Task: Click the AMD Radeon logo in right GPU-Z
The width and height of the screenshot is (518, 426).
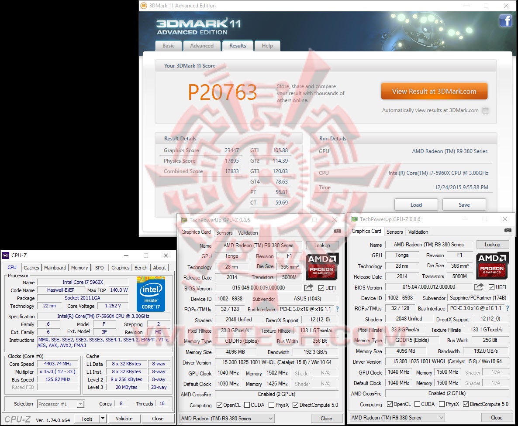Action: (x=492, y=266)
